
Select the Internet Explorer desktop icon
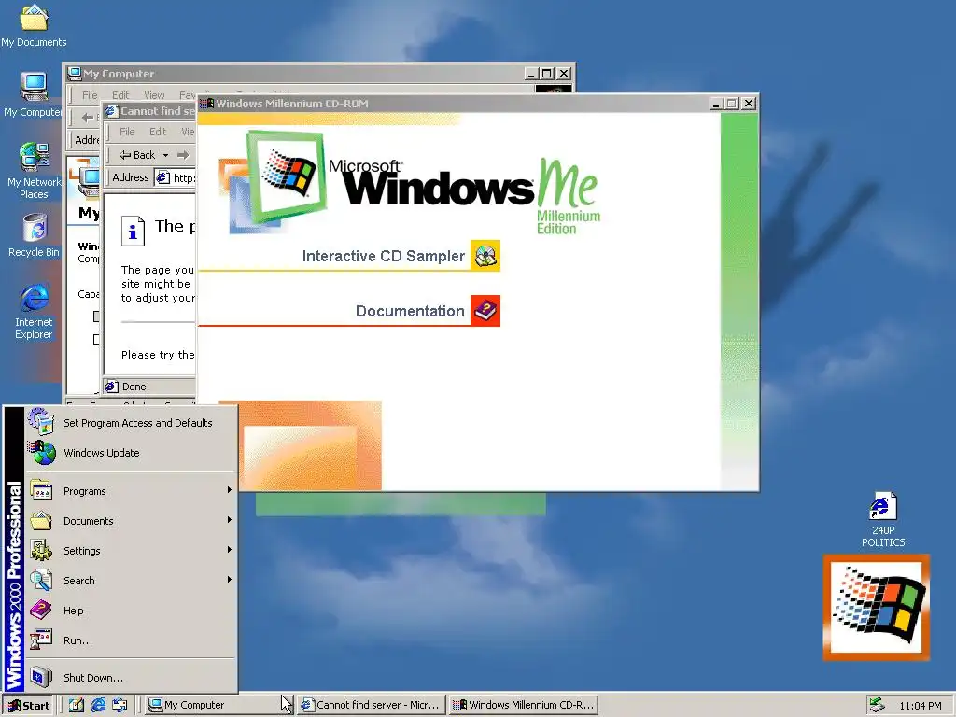34,311
